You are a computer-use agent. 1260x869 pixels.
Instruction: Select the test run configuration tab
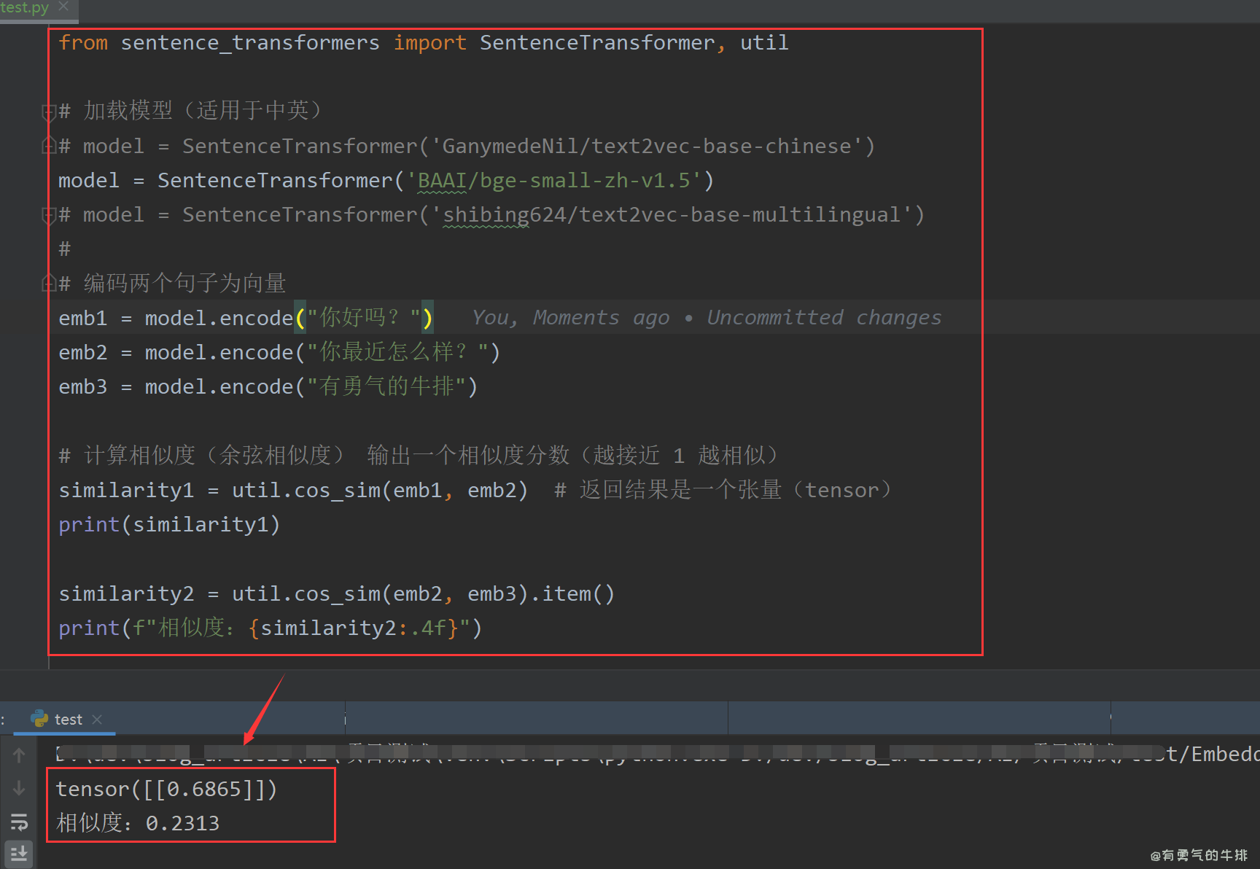click(68, 720)
